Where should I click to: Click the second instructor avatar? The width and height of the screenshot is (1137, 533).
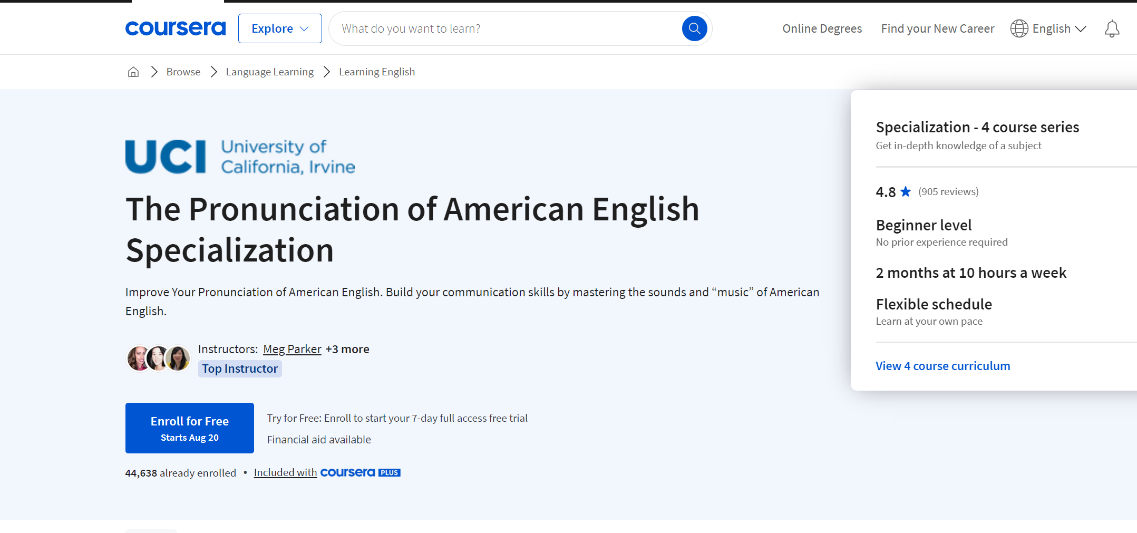(158, 358)
